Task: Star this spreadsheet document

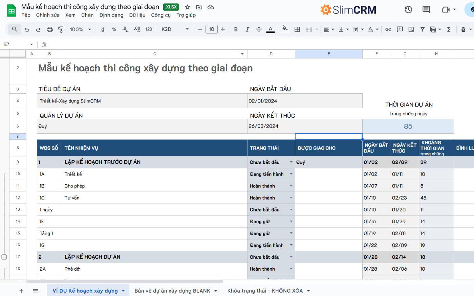Action: (x=188, y=7)
